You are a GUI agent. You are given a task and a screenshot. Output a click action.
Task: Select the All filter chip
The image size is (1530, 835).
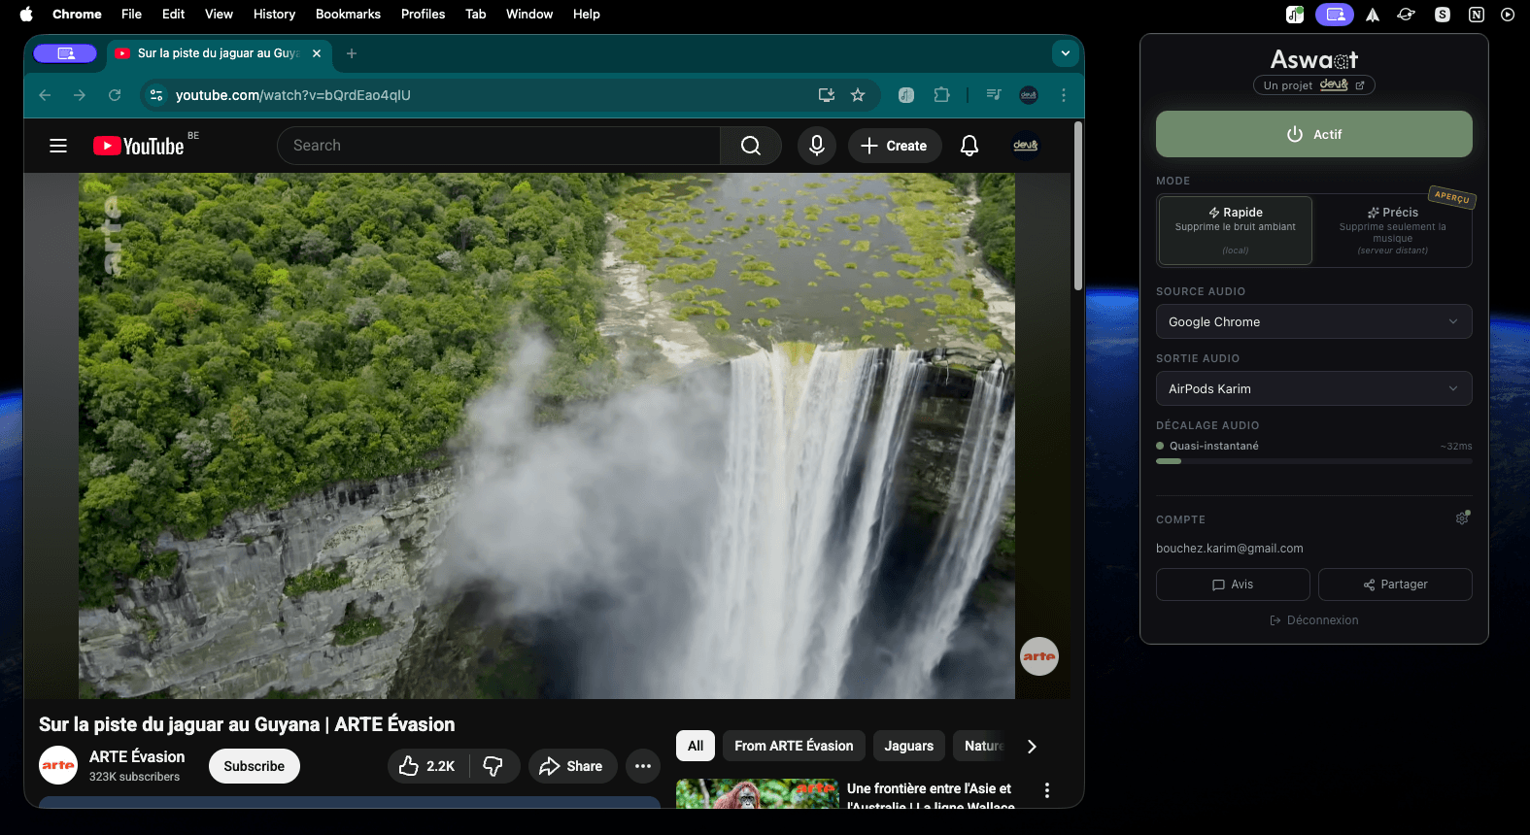[696, 746]
